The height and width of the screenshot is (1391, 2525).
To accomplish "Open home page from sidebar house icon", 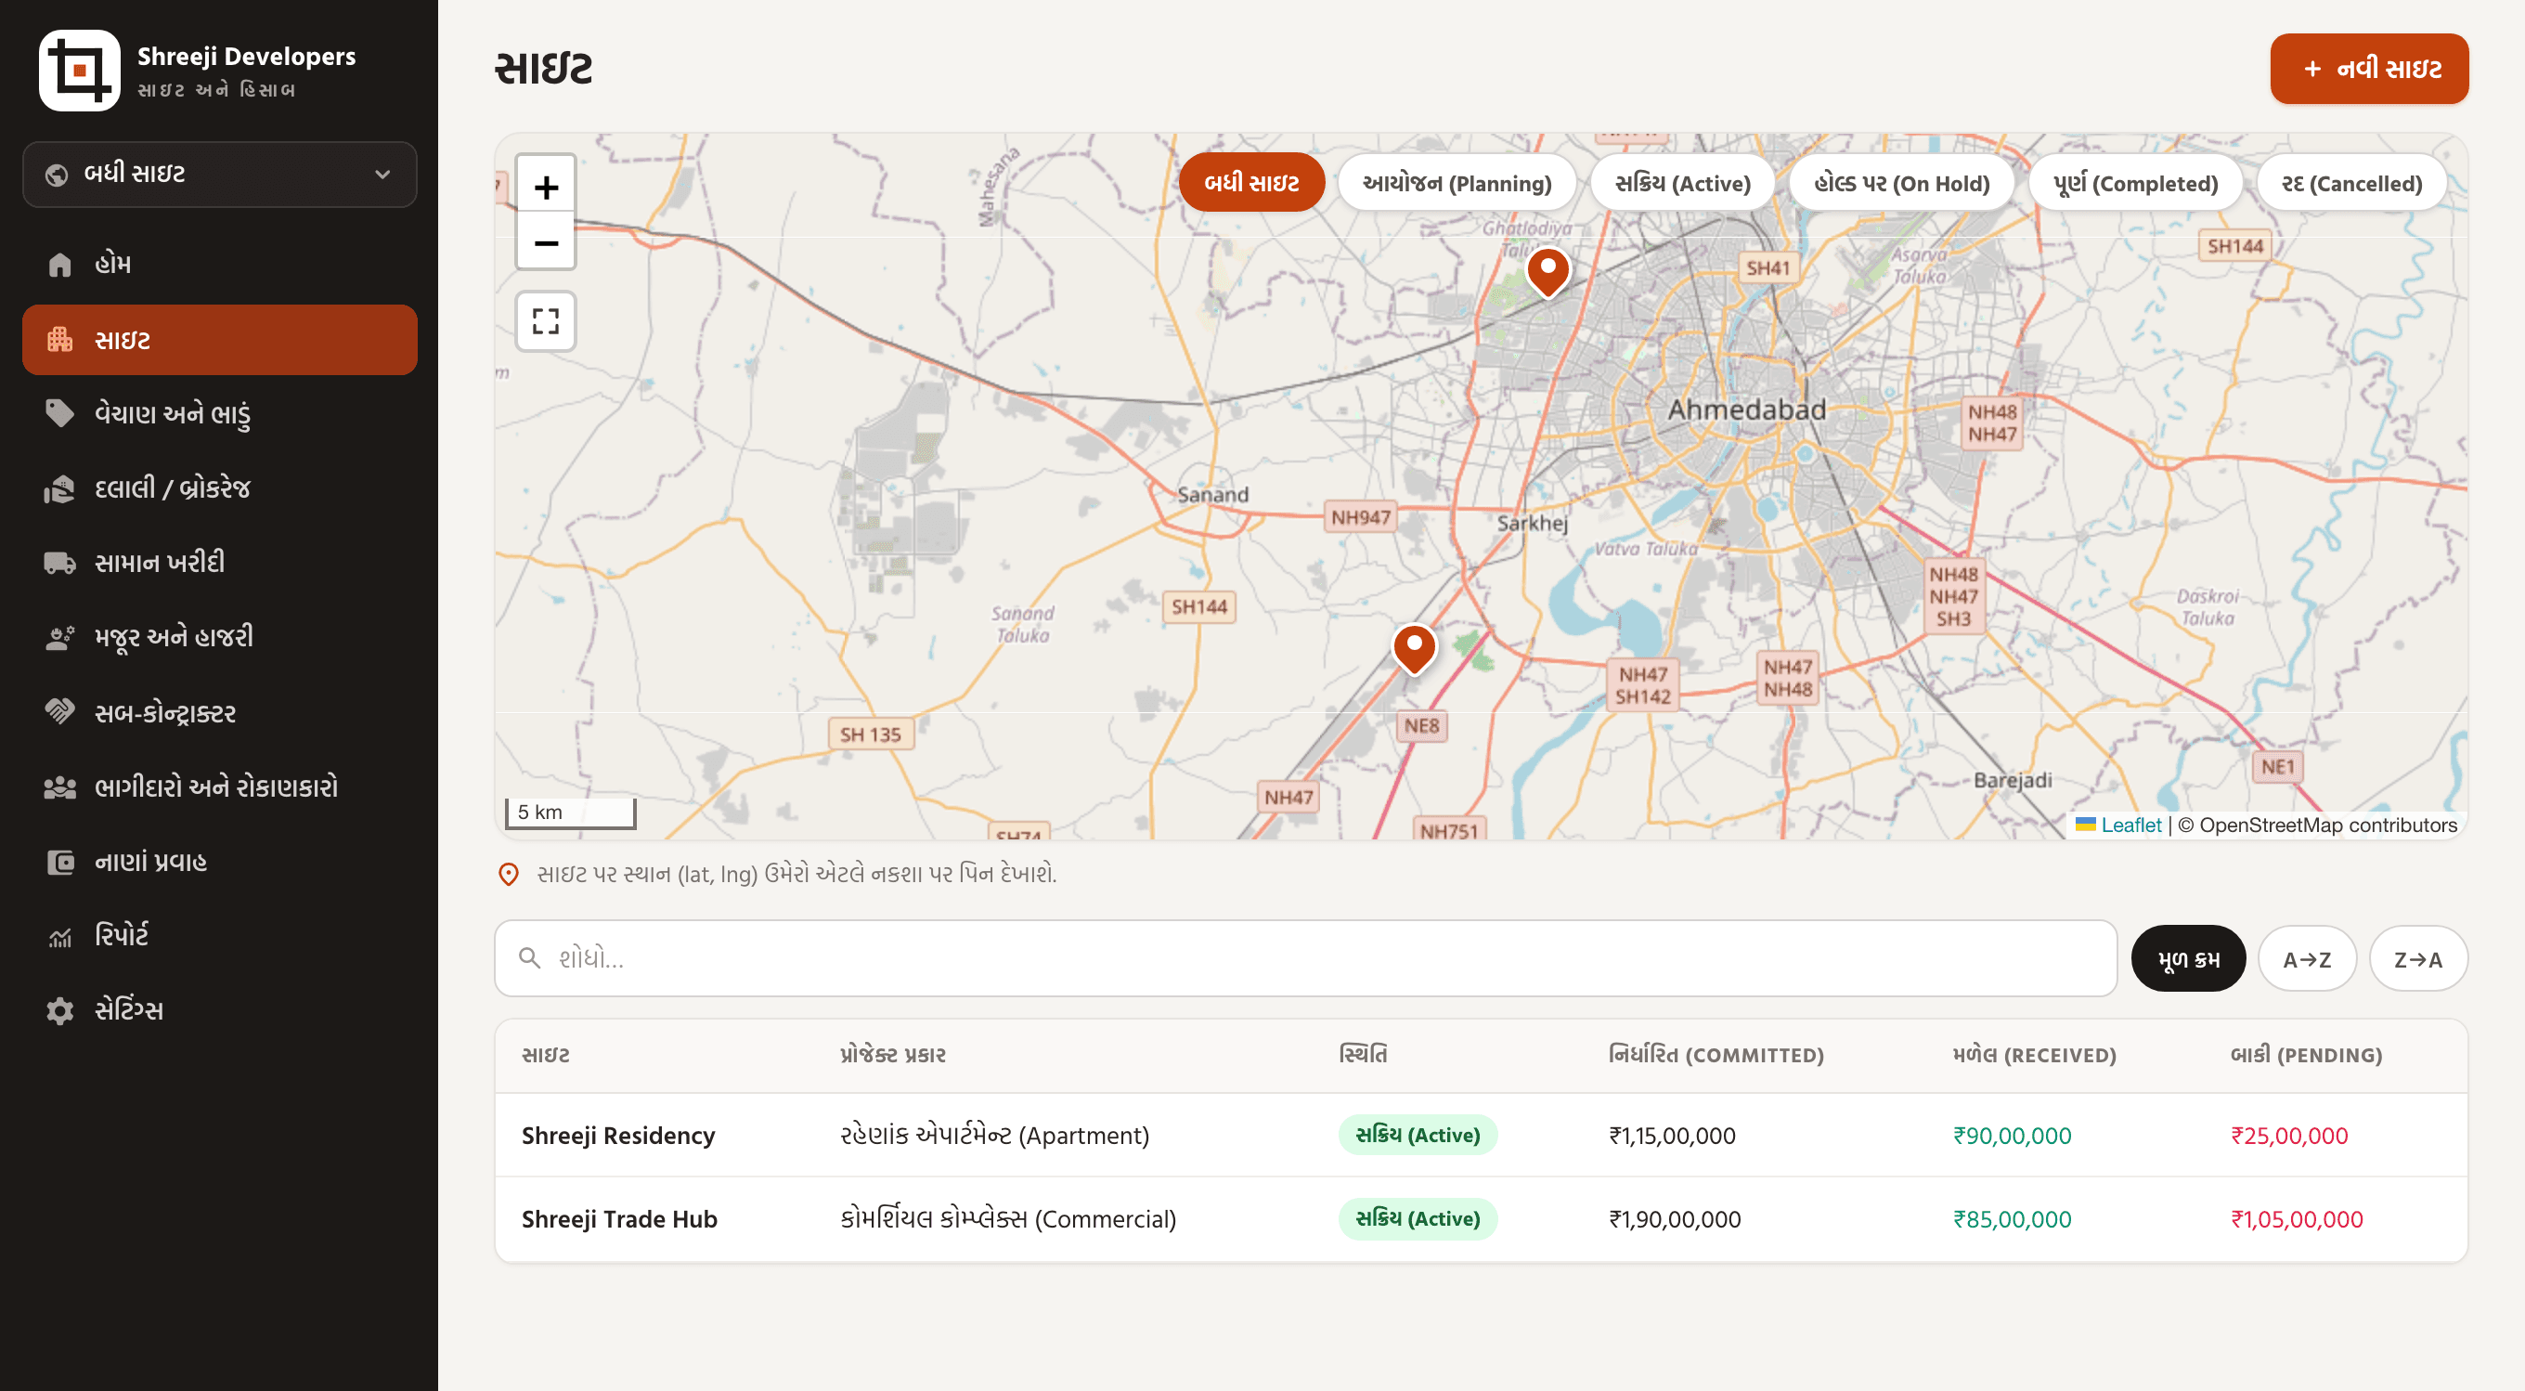I will [59, 264].
